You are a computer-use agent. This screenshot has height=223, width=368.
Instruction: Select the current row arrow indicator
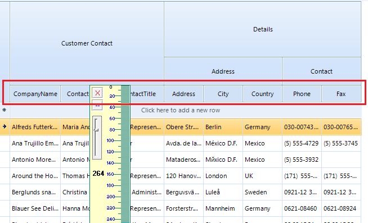pyautogui.click(x=5, y=126)
